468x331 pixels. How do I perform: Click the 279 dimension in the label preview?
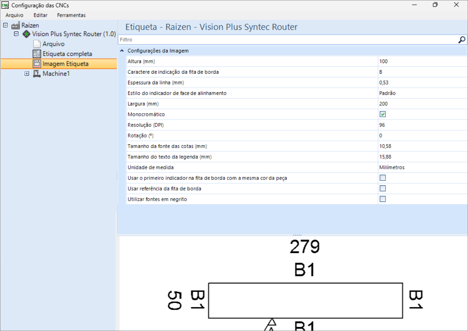pos(305,247)
